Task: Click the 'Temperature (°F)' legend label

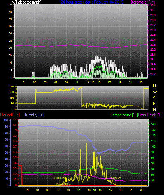Action: (124, 115)
